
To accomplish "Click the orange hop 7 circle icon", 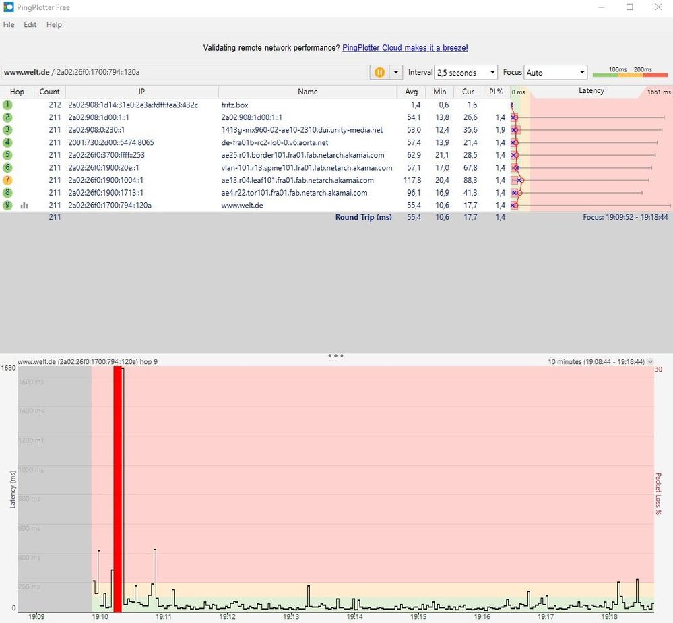I will [7, 180].
